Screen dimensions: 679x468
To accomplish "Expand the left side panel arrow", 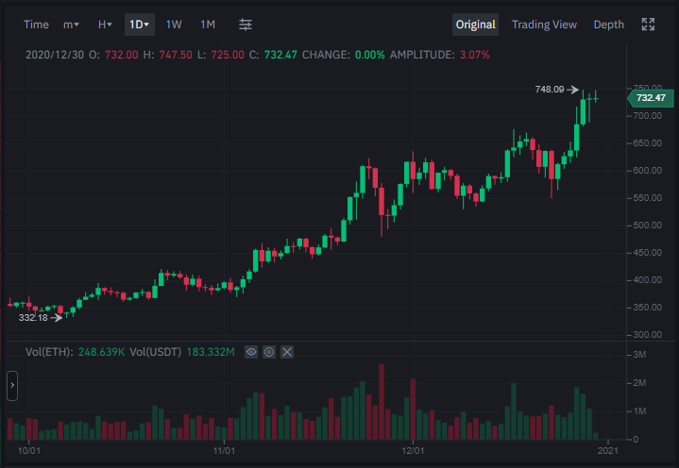I will pyautogui.click(x=12, y=385).
